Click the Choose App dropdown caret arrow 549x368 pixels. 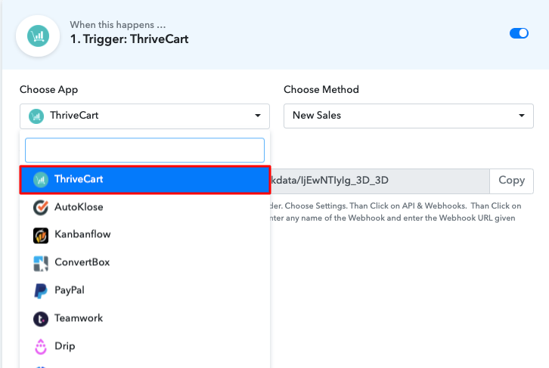click(258, 116)
